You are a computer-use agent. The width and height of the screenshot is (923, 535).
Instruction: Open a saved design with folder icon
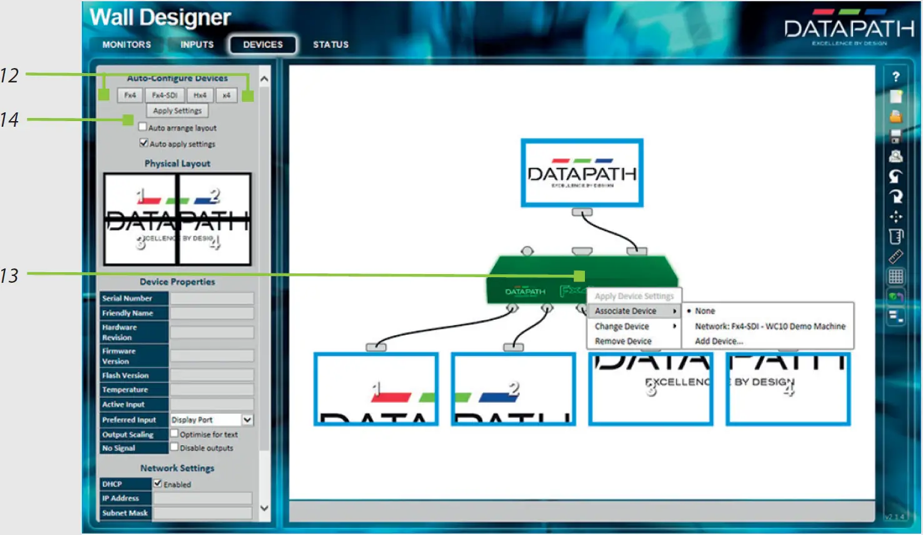pos(896,116)
